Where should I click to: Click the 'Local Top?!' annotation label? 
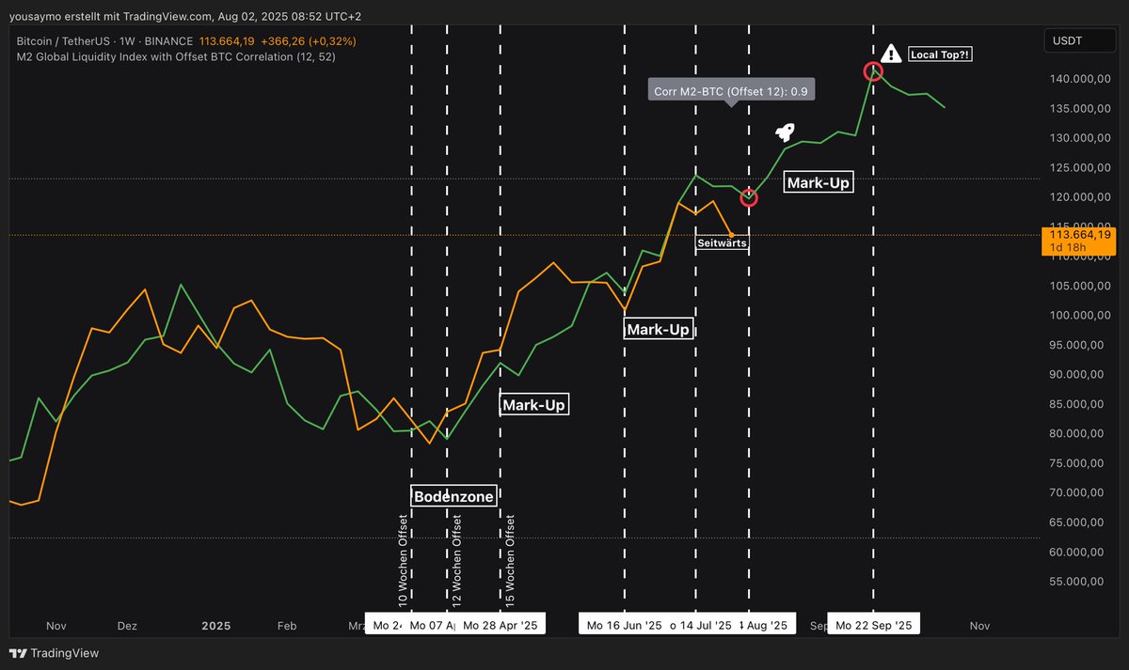(x=940, y=55)
